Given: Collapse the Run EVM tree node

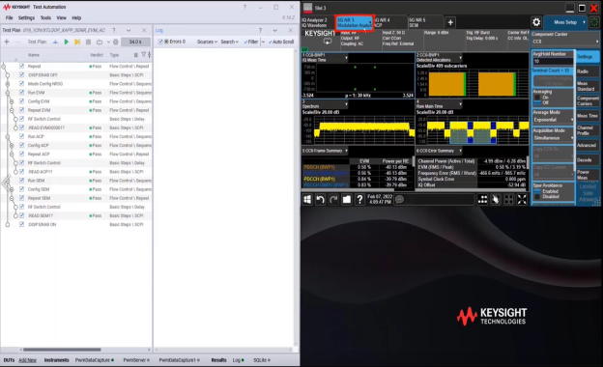Looking at the screenshot, I should [x=8, y=93].
